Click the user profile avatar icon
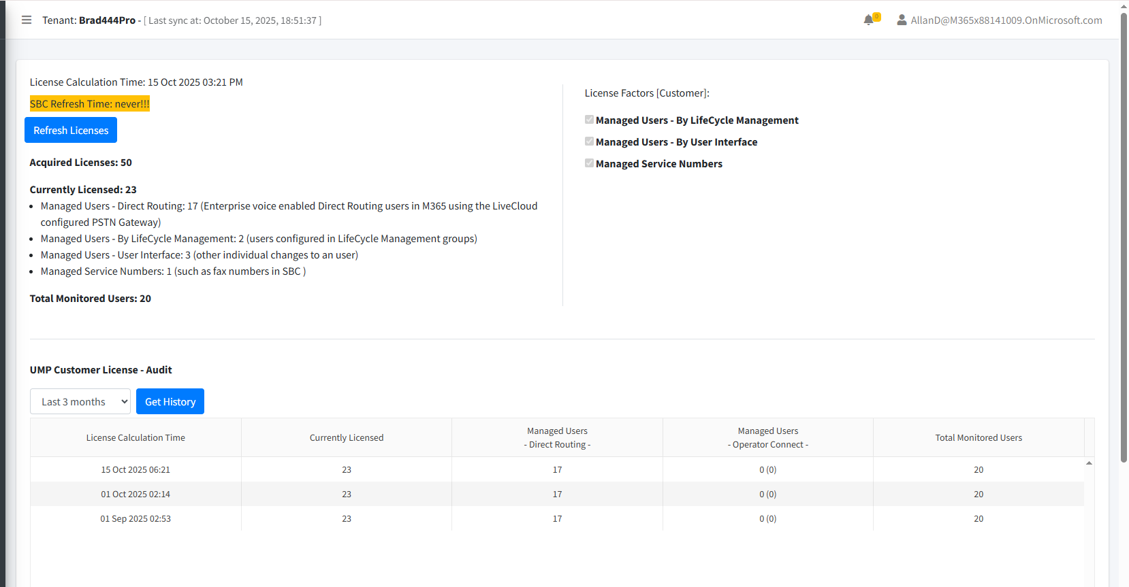 [902, 20]
